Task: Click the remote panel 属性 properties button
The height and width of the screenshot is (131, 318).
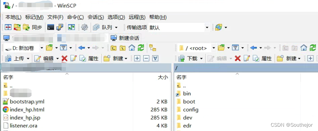Action: tap(262, 59)
